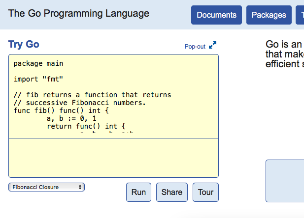The width and height of the screenshot is (304, 218).
Task: Start the Tour
Action: [x=205, y=192]
